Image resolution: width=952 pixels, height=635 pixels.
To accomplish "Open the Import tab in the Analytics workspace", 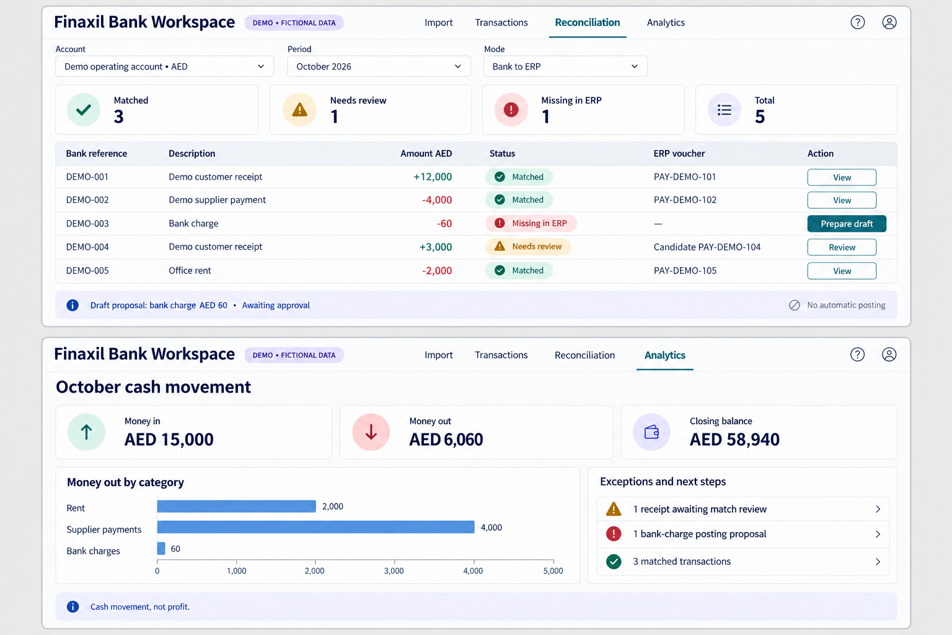I will 439,355.
